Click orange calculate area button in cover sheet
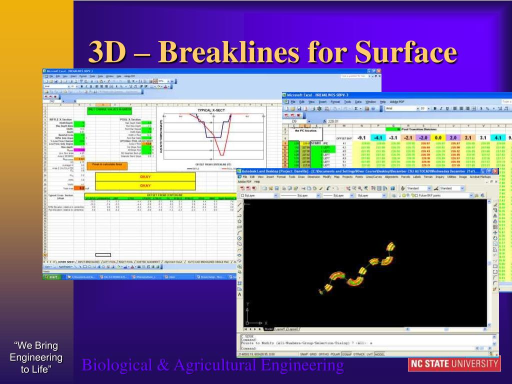Image resolution: width=512 pixels, height=384 pixels. 107,166
